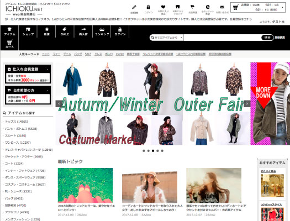290x221 pixels.
Task: Open the pink shoes on grass topic thumbnail
Action: pyautogui.click(x=85, y=186)
